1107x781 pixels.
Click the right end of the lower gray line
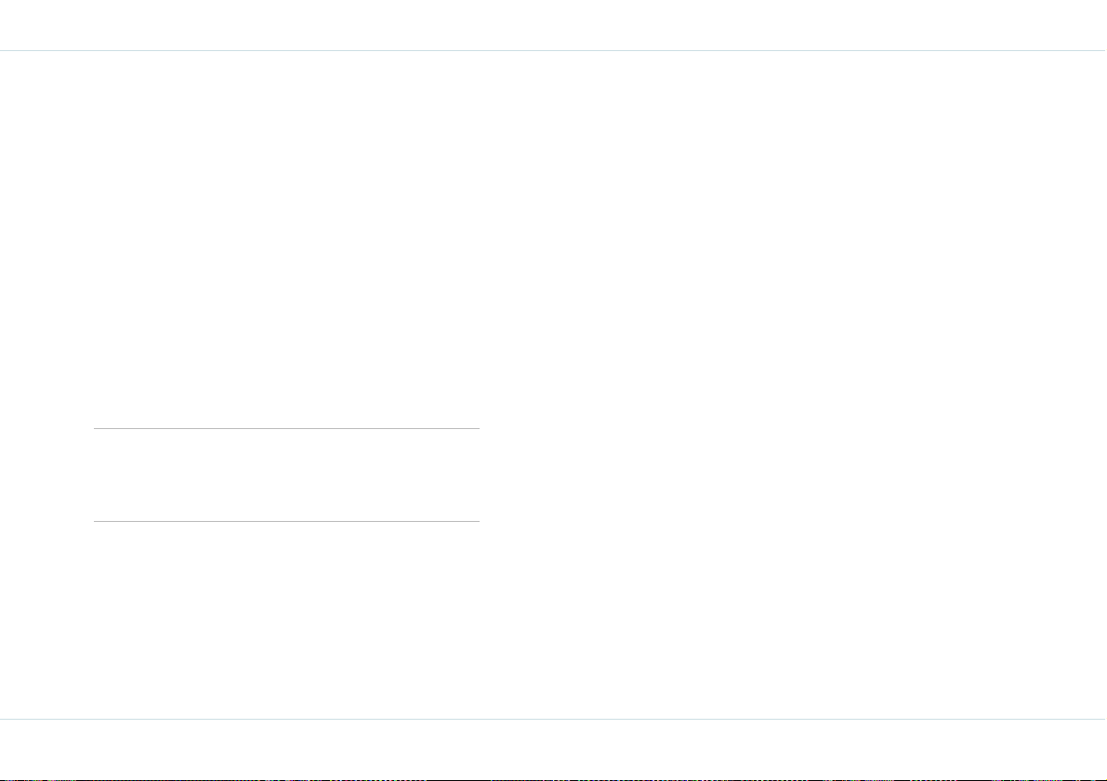[478, 521]
